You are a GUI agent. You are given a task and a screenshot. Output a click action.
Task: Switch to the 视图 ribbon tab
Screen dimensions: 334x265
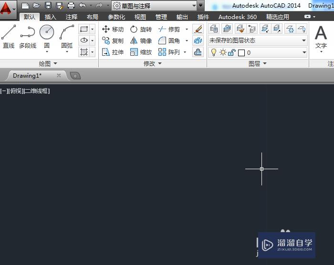tap(140, 17)
